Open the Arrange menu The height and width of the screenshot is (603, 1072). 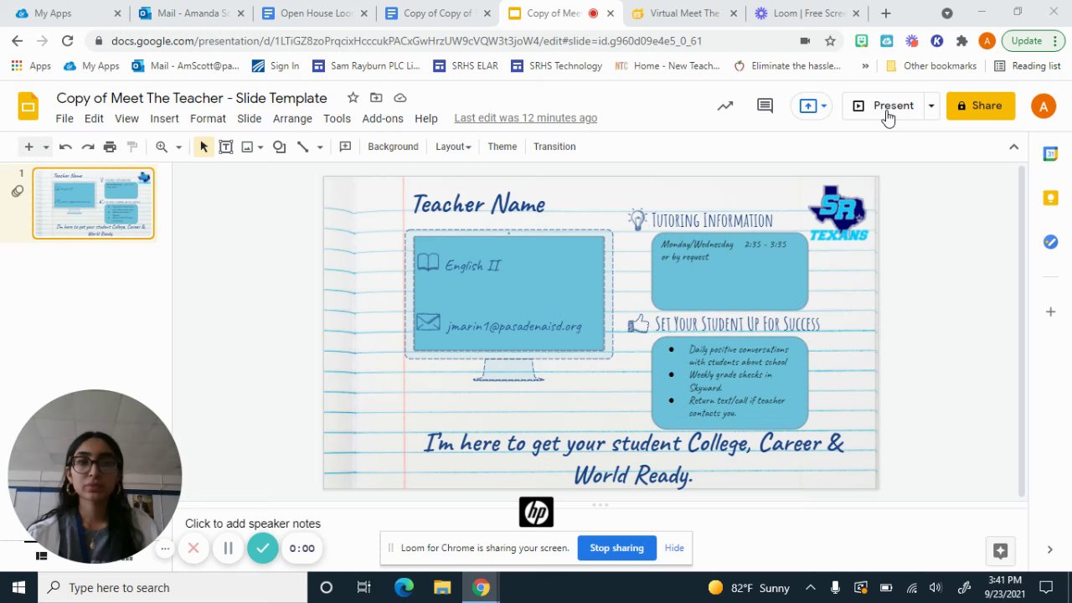point(292,118)
